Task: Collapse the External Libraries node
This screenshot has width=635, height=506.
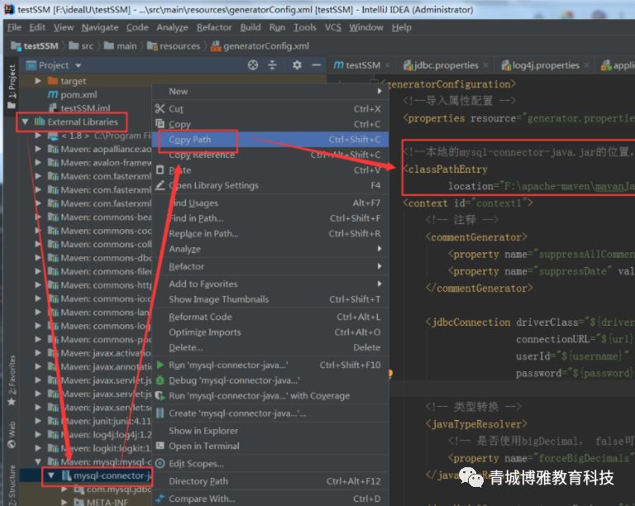Action: pos(25,122)
